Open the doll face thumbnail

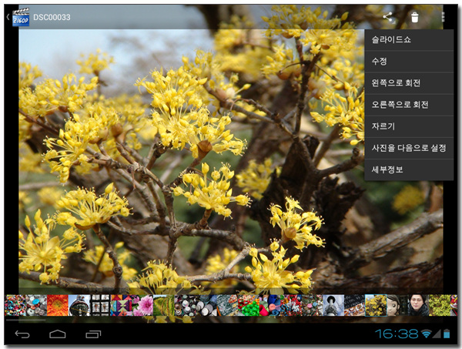point(397,305)
